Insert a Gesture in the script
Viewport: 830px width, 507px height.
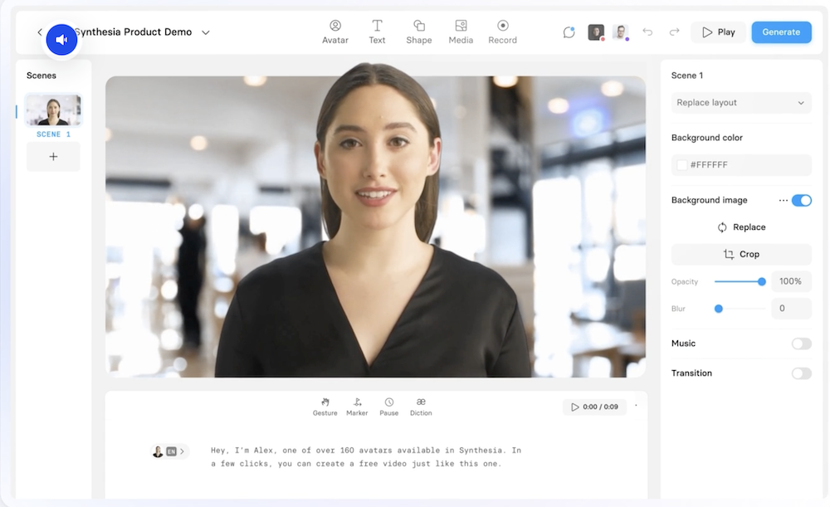click(325, 405)
